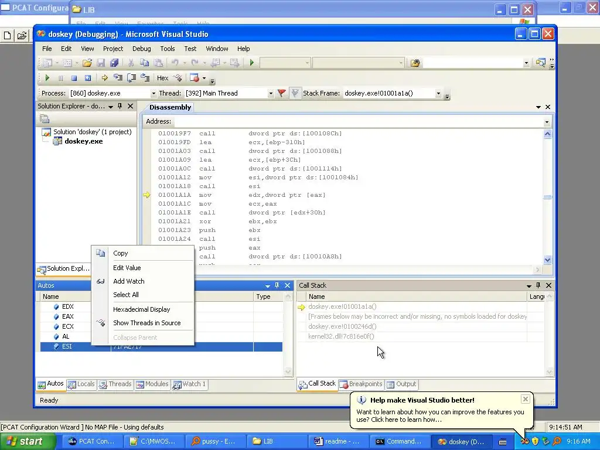The height and width of the screenshot is (450, 600).
Task: Click the Restart debugging icon
Action: tap(88, 78)
